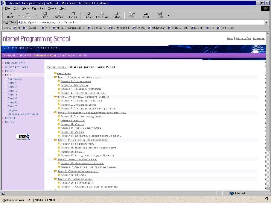
Task: Open the УЧЕБНЫЕ КУРСЫ navigation tab
Action: pyautogui.click(x=44, y=56)
